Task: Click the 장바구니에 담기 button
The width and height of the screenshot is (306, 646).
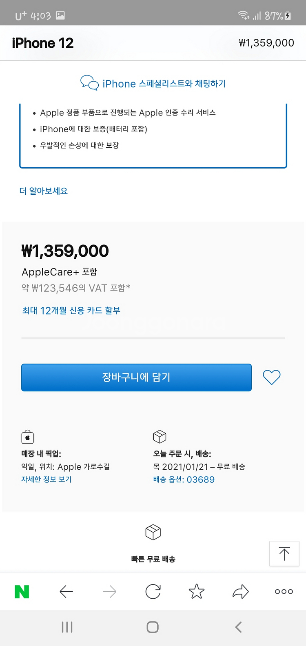Action: [136, 377]
